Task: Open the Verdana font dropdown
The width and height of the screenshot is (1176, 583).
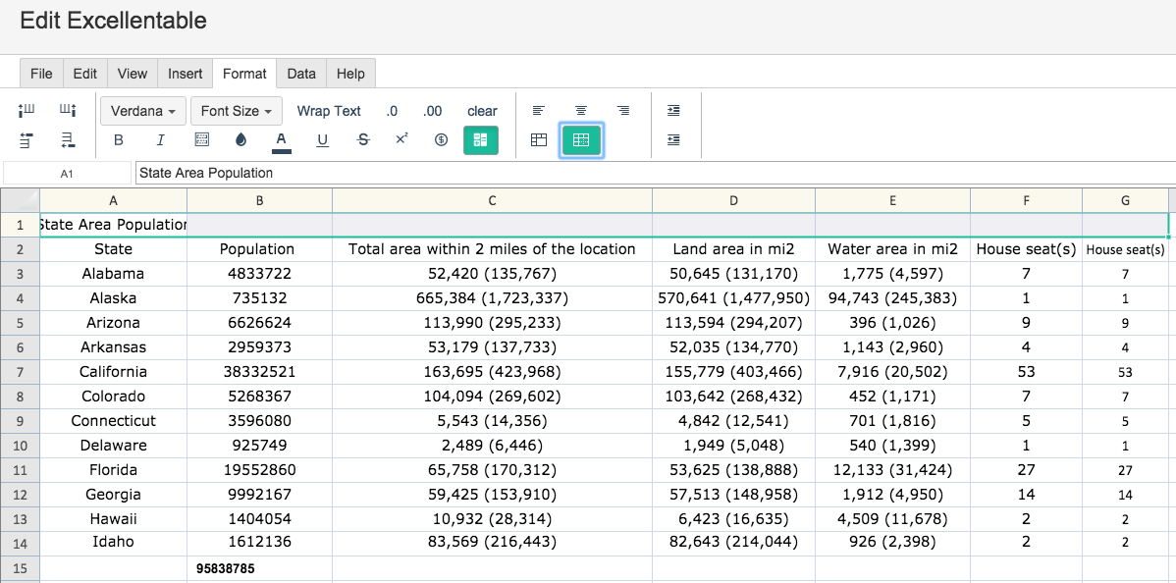Action: tap(143, 111)
